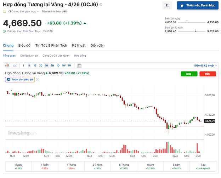Select the 3 Tháng performance period
The height and width of the screenshot is (178, 221).
[x=97, y=166]
